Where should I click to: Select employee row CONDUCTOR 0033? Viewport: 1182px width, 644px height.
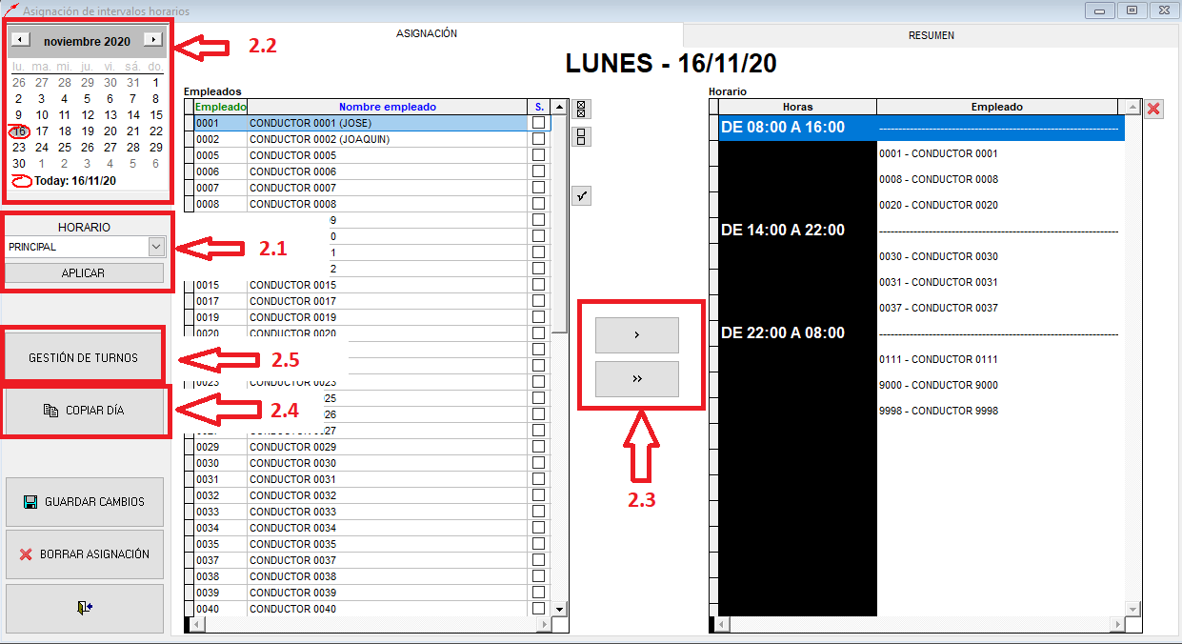(370, 512)
